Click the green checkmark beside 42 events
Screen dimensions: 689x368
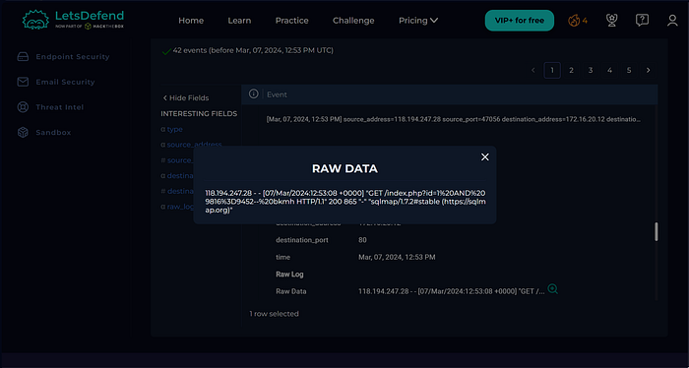166,51
